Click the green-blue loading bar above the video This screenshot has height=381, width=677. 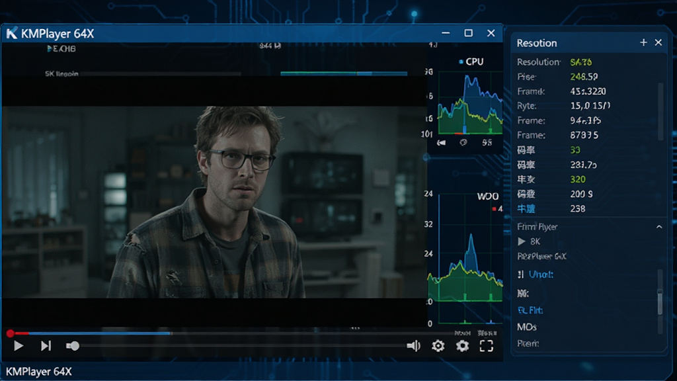(x=344, y=73)
